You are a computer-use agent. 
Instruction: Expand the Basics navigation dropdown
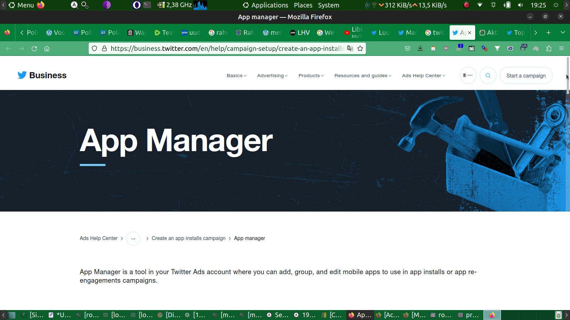click(237, 76)
